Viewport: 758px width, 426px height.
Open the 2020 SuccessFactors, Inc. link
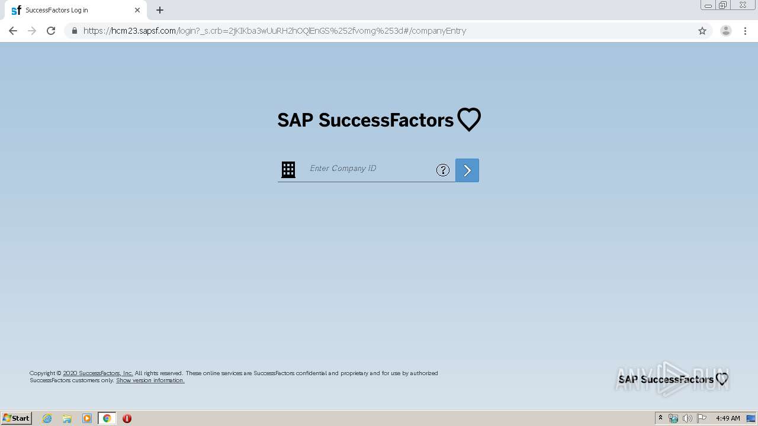(x=98, y=373)
